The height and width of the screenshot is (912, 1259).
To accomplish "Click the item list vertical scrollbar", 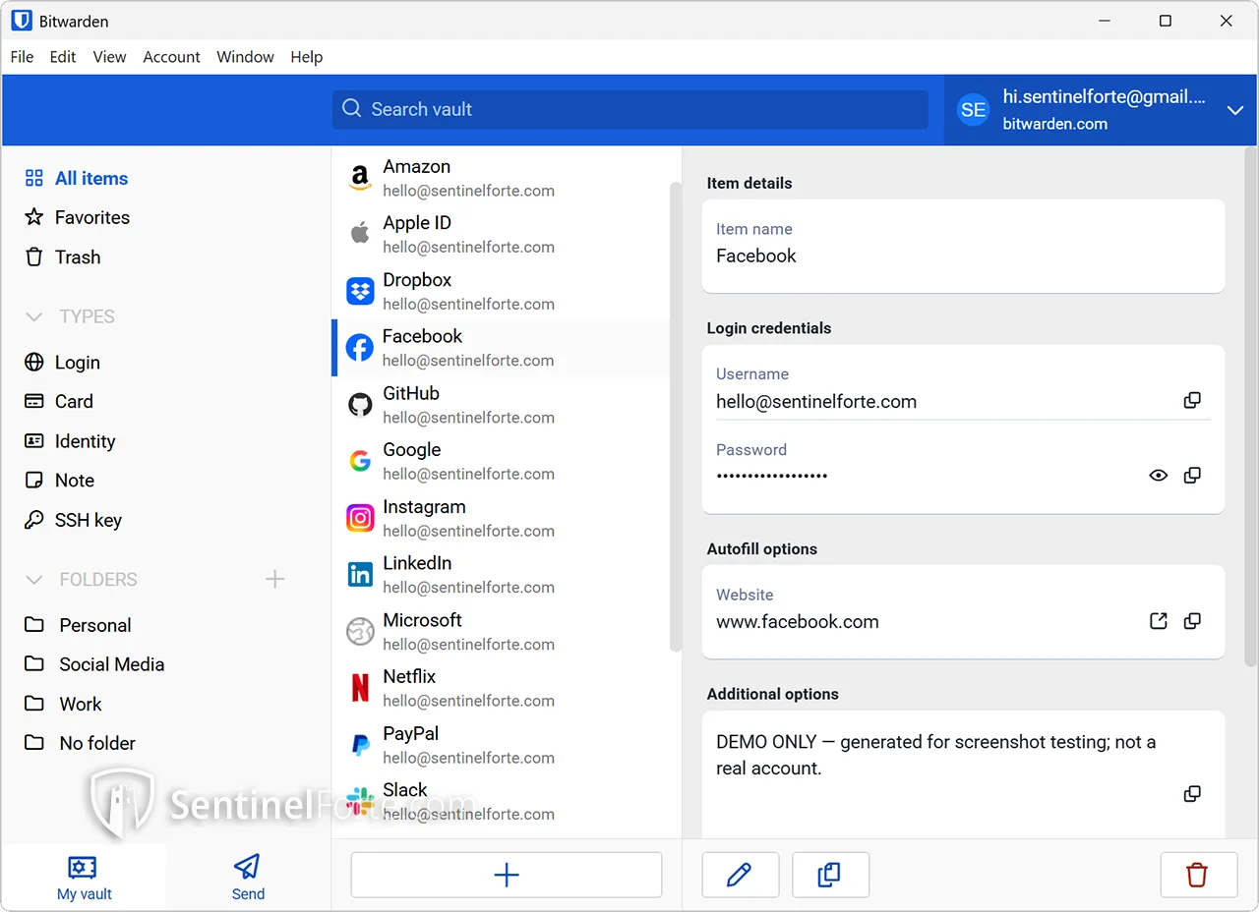I will 675,415.
